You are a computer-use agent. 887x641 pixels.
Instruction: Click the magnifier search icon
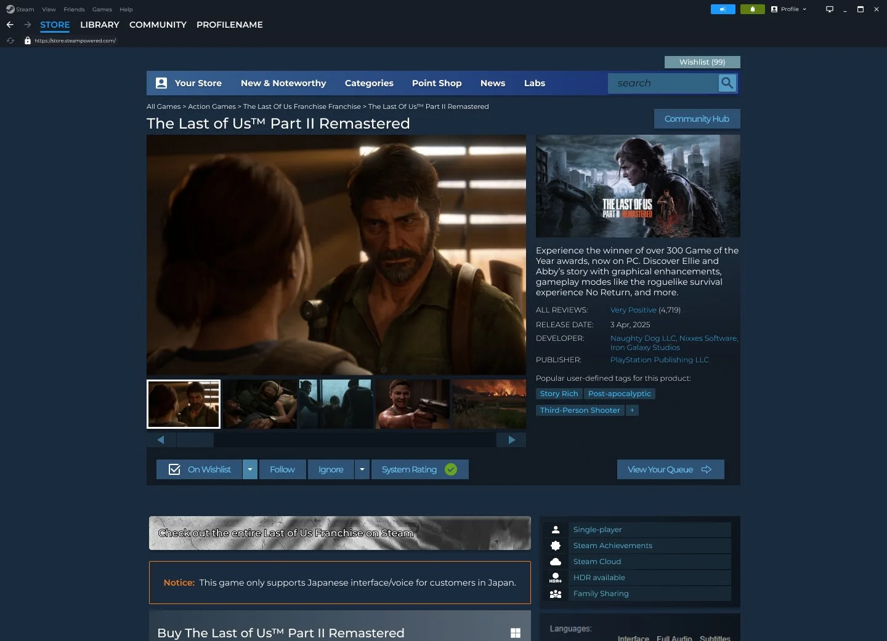pos(727,83)
